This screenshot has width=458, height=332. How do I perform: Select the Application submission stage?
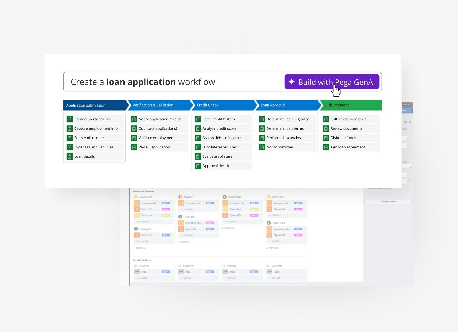pyautogui.click(x=96, y=105)
